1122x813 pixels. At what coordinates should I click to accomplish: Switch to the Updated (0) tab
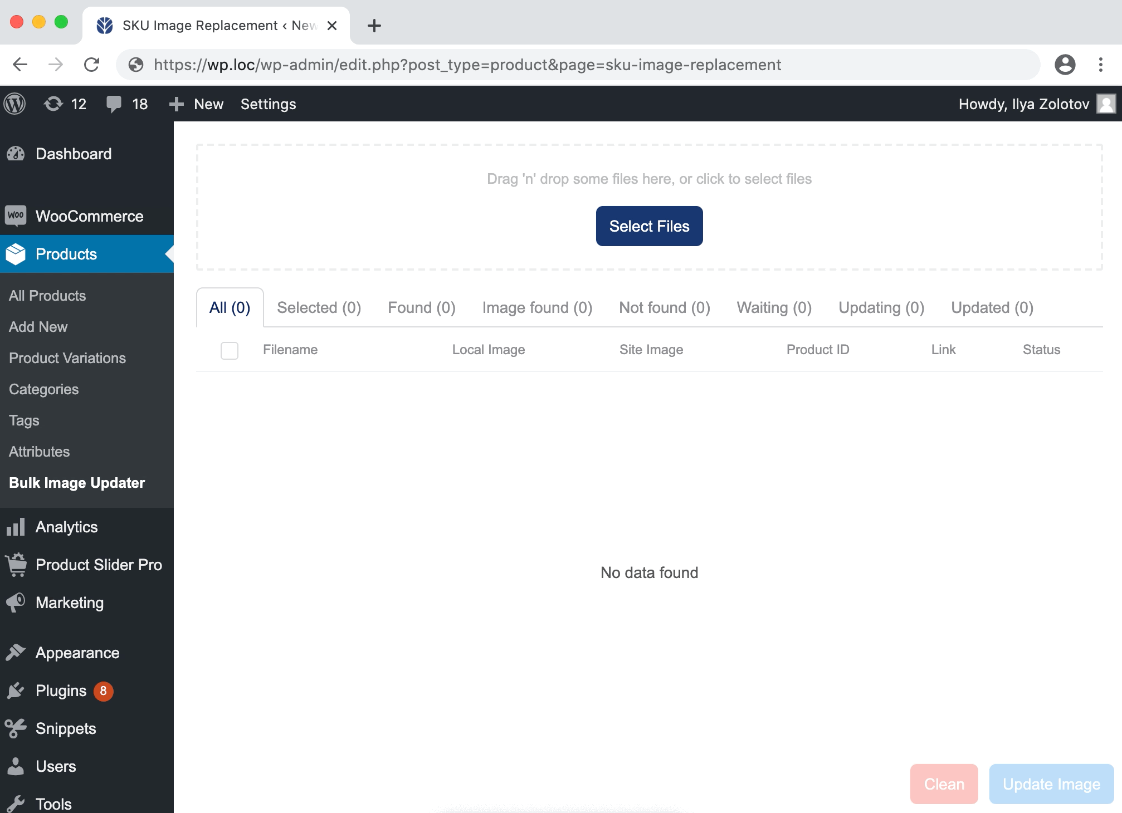992,307
